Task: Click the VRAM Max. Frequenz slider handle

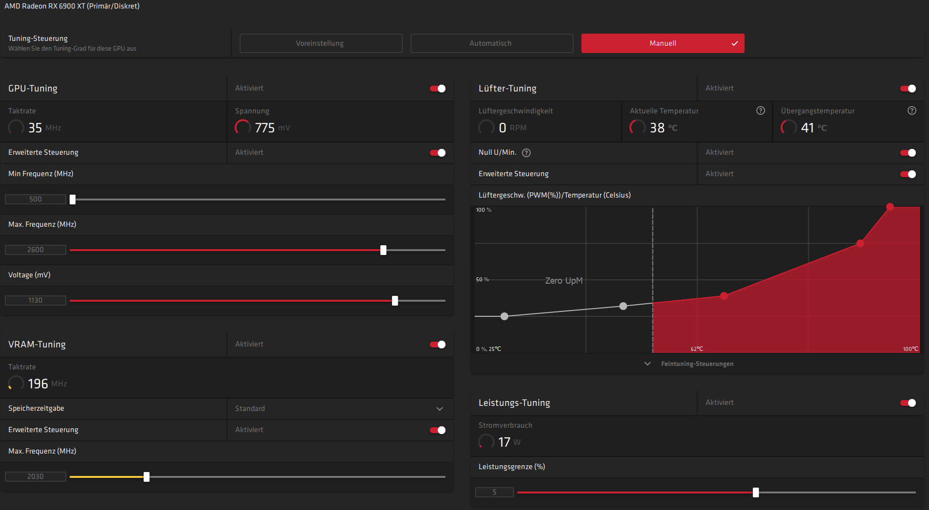Action: (x=147, y=477)
